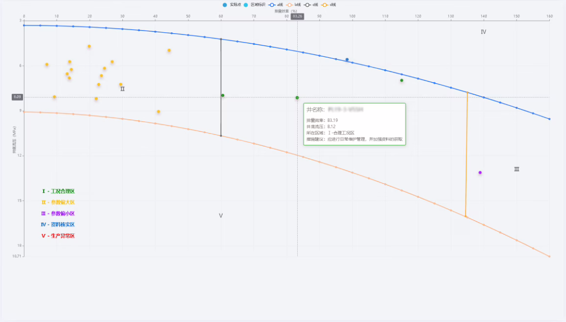Viewport: 566px width, 322px height.
Task: Select the Ⅳ zone marker on chart
Action: [x=483, y=32]
